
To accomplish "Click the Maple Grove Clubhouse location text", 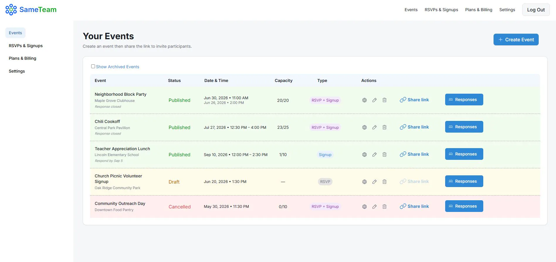I will tap(115, 101).
